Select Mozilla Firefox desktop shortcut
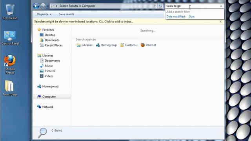The image size is (251, 141). pyautogui.click(x=10, y=64)
